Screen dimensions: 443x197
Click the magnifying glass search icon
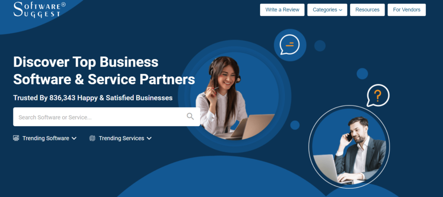[190, 116]
